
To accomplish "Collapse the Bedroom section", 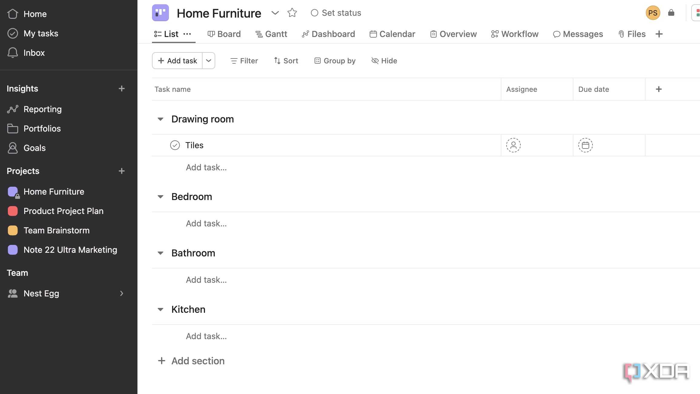I will coord(160,197).
